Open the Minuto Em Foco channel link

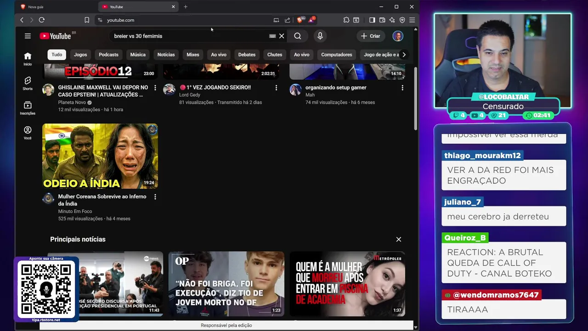pyautogui.click(x=75, y=211)
